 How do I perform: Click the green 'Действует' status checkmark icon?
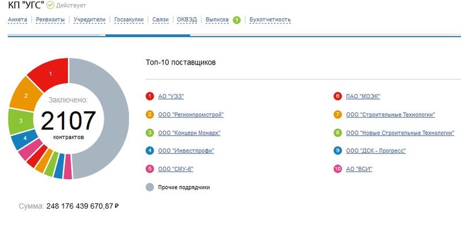point(51,5)
